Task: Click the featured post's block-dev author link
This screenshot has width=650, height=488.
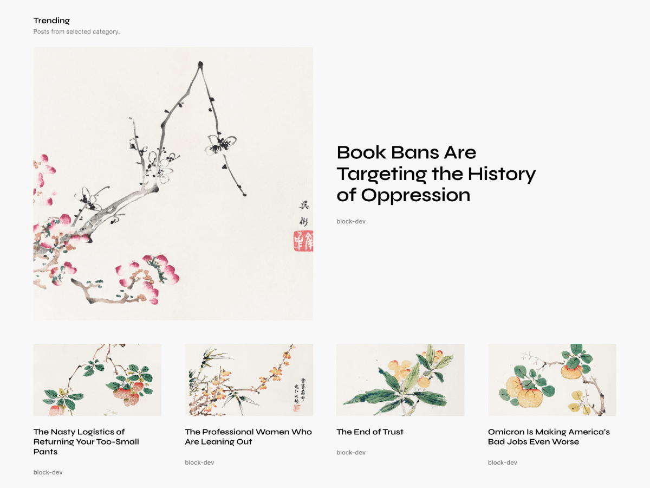Action: 350,221
